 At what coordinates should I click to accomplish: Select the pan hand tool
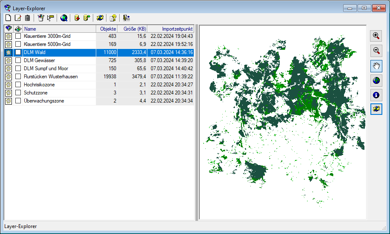click(376, 66)
